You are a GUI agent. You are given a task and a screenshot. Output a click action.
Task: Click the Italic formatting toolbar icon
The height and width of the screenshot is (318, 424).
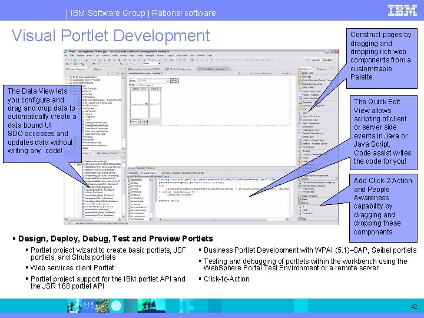(100, 60)
